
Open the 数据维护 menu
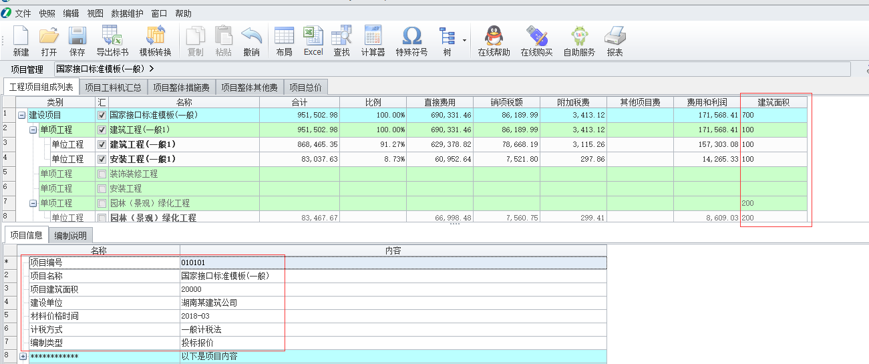[127, 13]
